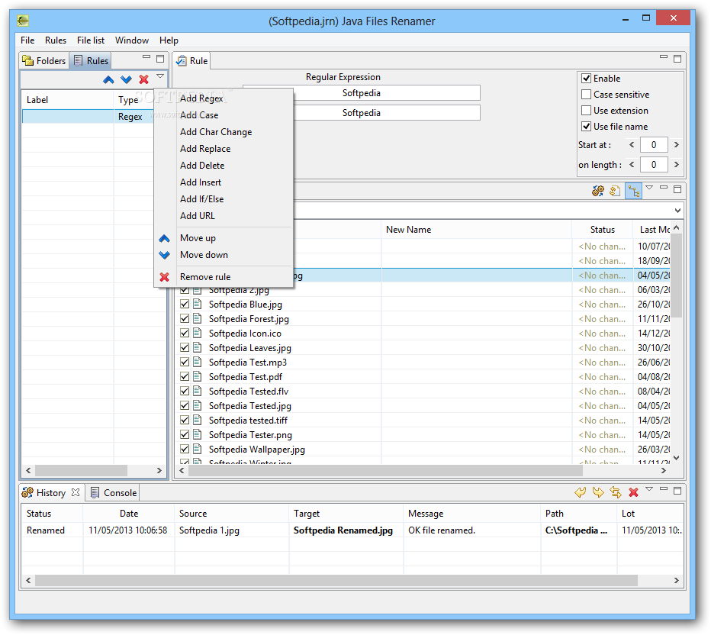Close the History tab with its X
This screenshot has width=711, height=635.
click(76, 492)
